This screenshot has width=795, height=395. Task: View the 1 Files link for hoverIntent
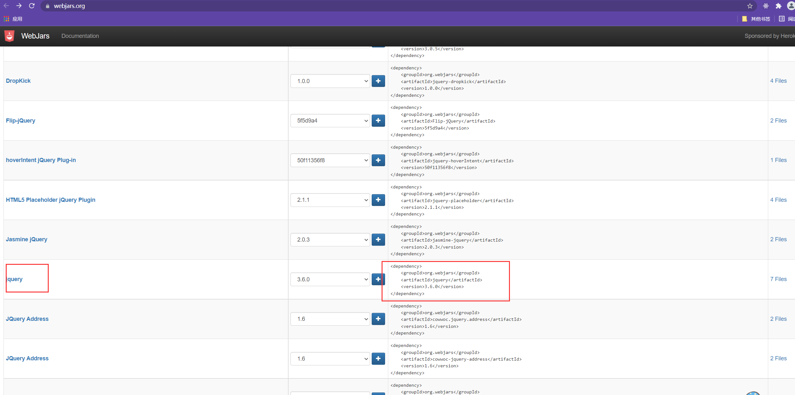778,160
